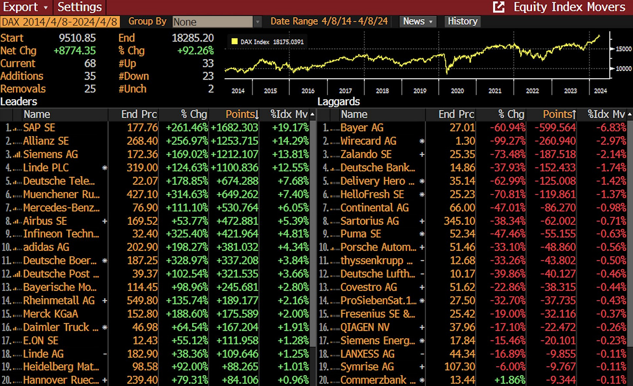
Task: Select the Merck KGaA leader row name
Action: (x=50, y=314)
